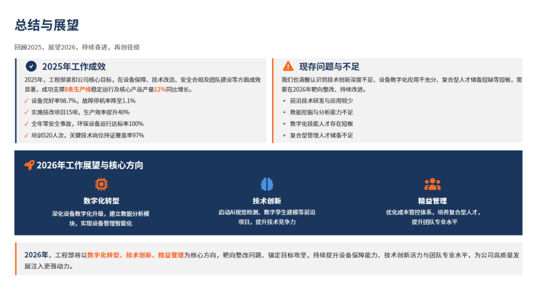Screen dimensions: 534x301
Task: Click the checkmark before 培训520人次
Action: 27,135
